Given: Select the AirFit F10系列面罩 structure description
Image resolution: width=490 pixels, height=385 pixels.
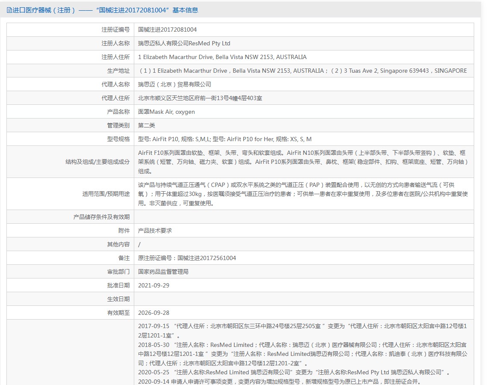Looking at the screenshot, I should pos(303,162).
